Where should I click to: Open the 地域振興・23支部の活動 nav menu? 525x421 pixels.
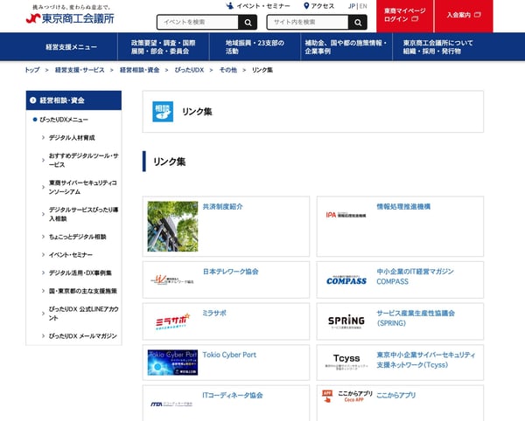(255, 47)
